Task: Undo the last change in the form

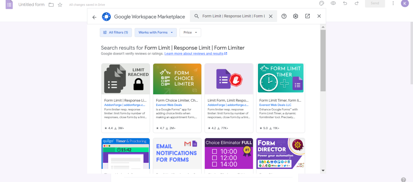Action: pyautogui.click(x=344, y=3)
